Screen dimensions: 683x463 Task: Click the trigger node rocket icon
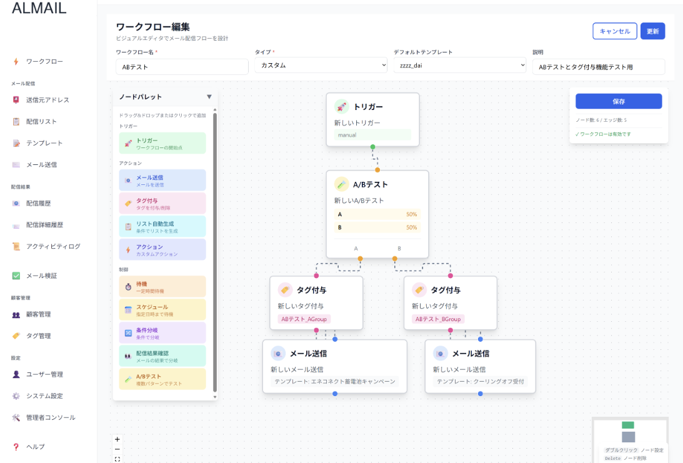pyautogui.click(x=341, y=107)
